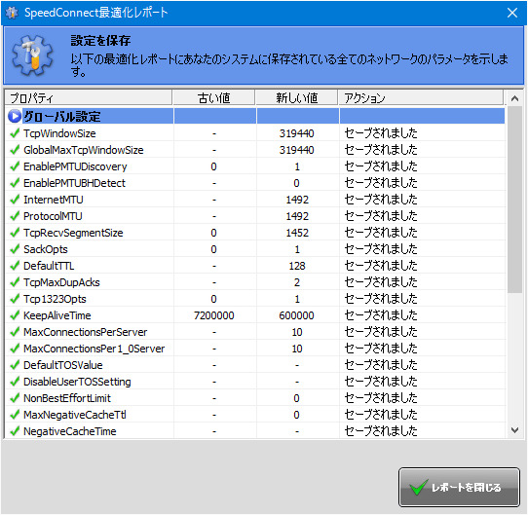Click the blue arrow icon beside グローバル設定

15,117
